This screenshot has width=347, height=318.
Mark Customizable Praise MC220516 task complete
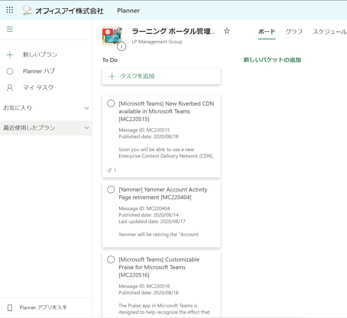[111, 259]
